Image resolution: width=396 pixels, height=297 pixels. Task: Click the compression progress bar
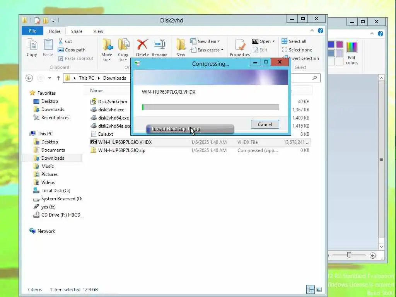click(x=210, y=108)
